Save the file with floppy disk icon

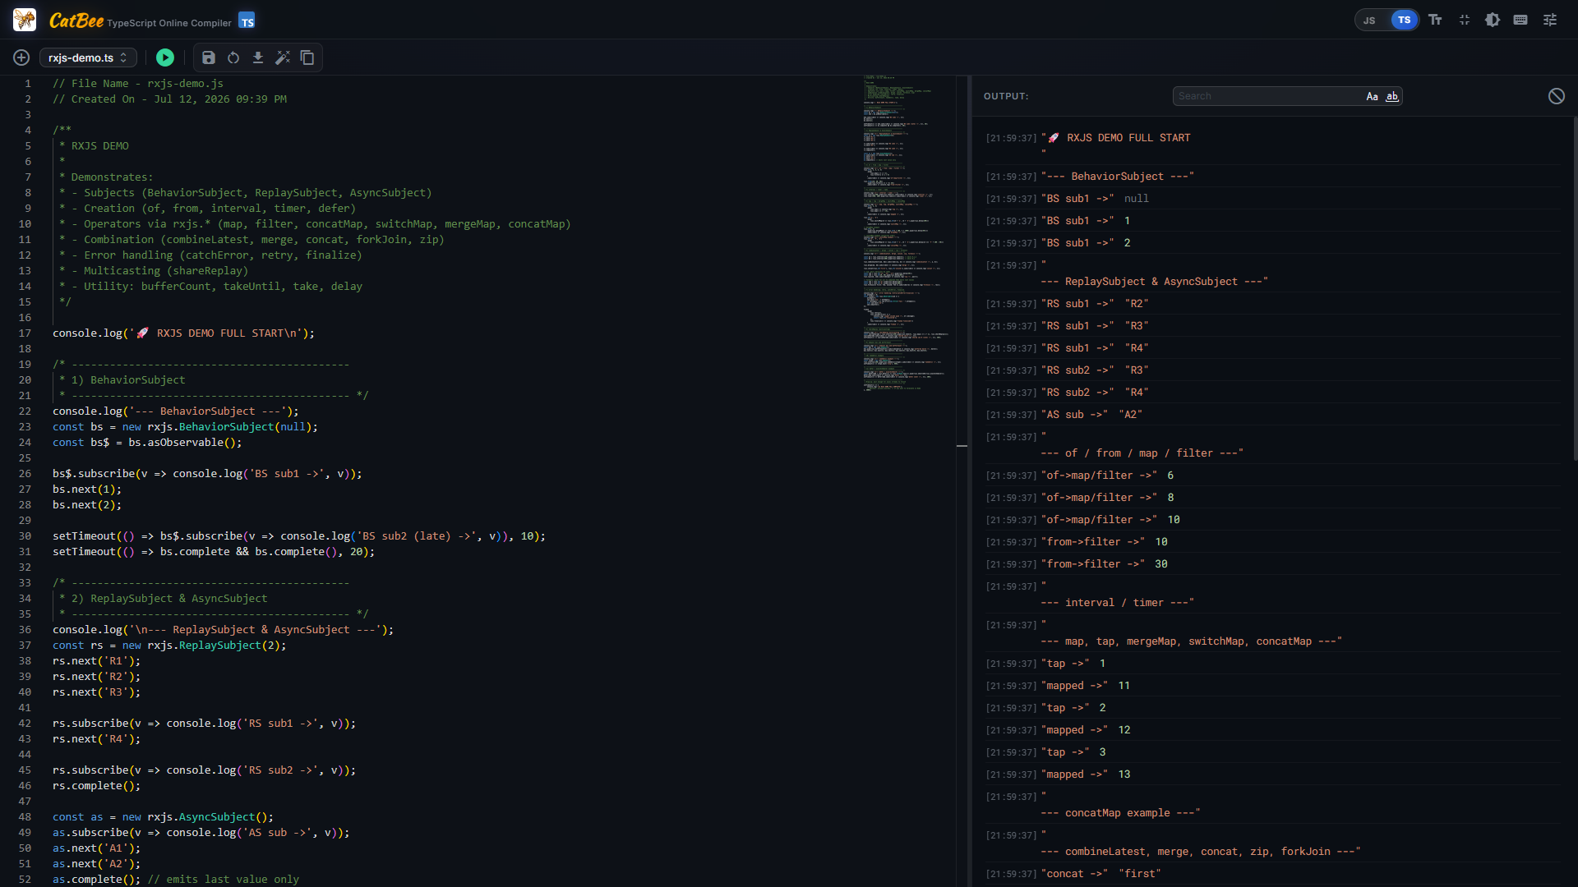point(209,57)
